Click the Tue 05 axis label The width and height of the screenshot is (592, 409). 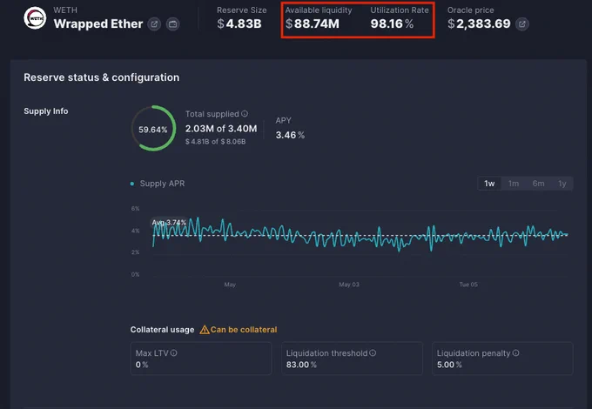tap(468, 285)
